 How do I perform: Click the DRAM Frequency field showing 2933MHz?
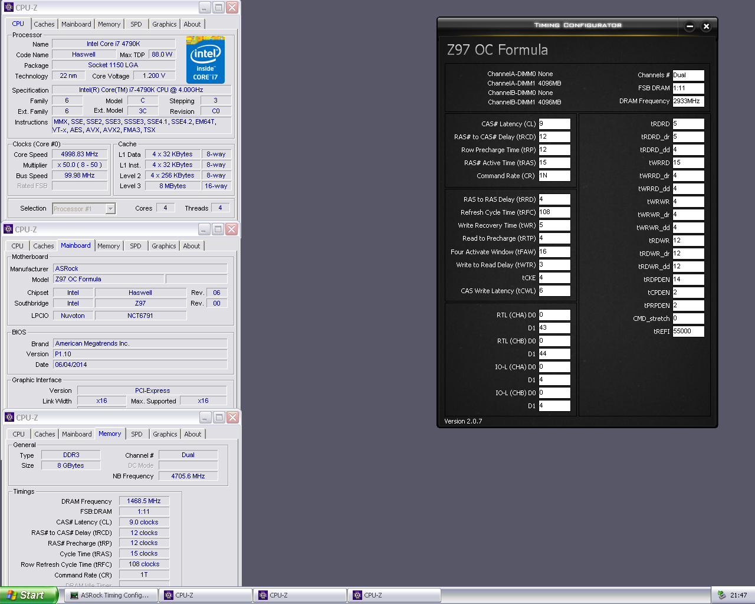point(688,101)
